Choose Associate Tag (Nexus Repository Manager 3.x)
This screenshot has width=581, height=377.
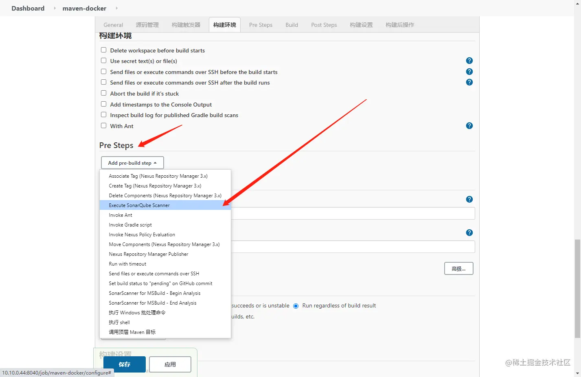click(x=165, y=176)
